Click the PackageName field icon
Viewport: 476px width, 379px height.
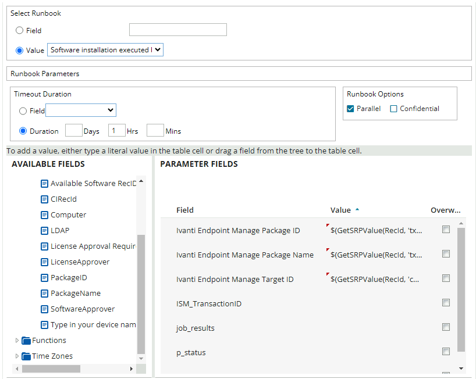44,294
